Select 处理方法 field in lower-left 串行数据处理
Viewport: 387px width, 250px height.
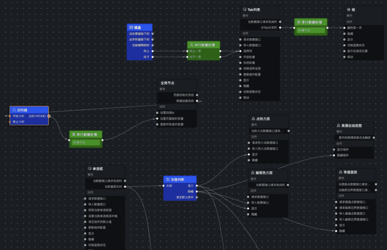point(86,142)
